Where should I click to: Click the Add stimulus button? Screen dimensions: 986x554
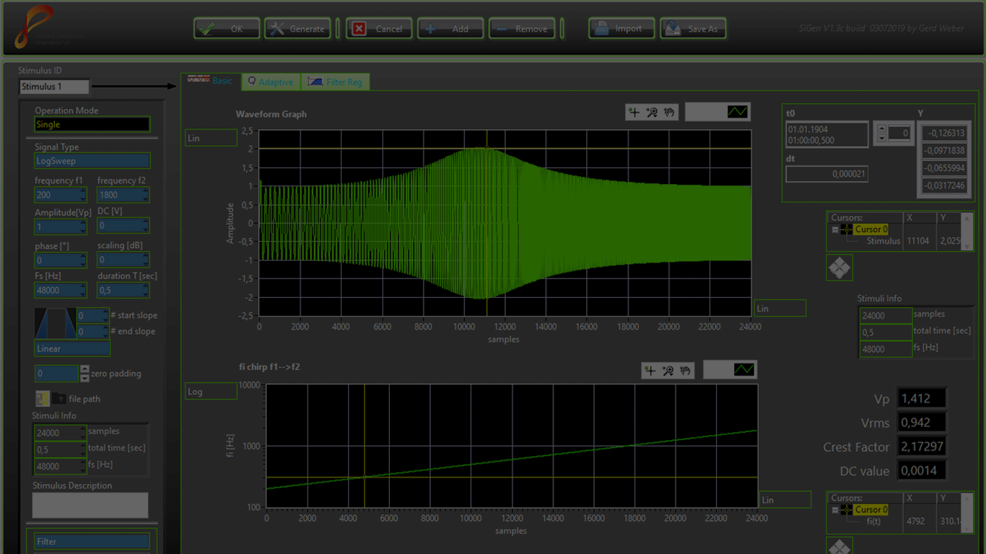[x=450, y=29]
